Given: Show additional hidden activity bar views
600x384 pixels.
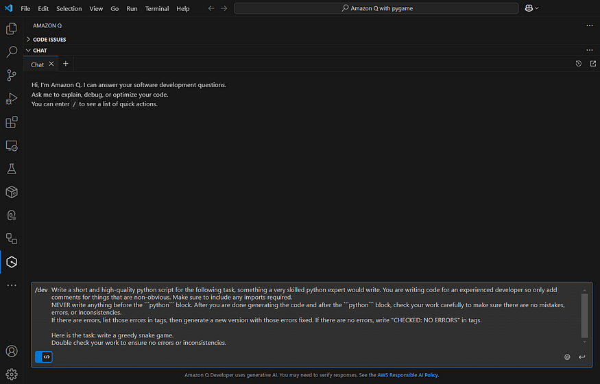Looking at the screenshot, I should (x=12, y=285).
